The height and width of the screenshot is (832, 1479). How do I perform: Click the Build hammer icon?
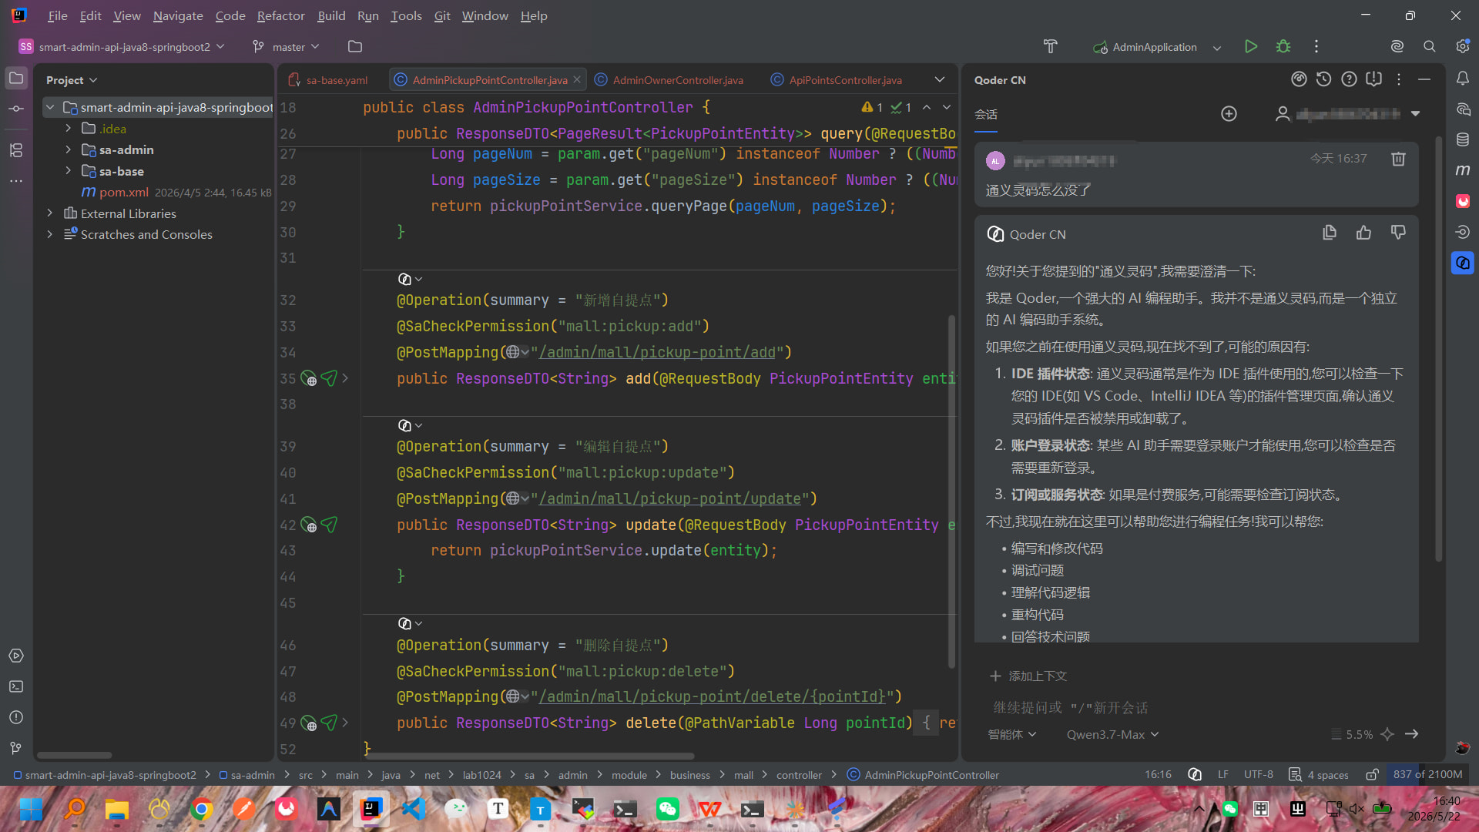point(1050,47)
